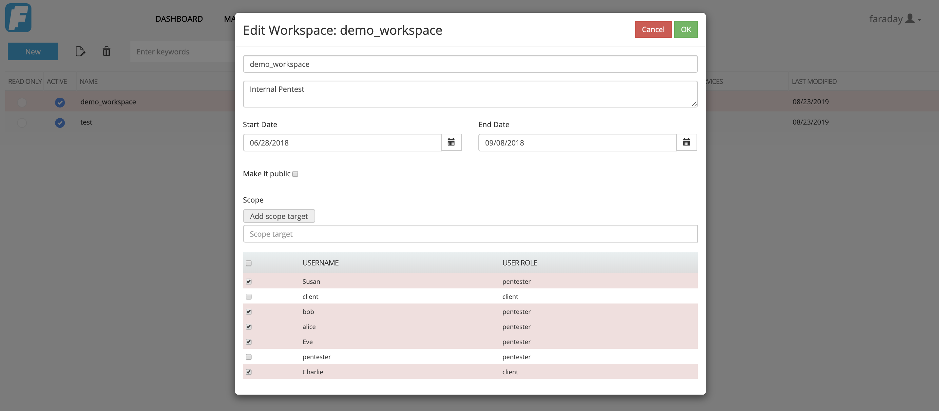Uncheck the Susan user checkbox
Image resolution: width=939 pixels, height=411 pixels.
249,281
